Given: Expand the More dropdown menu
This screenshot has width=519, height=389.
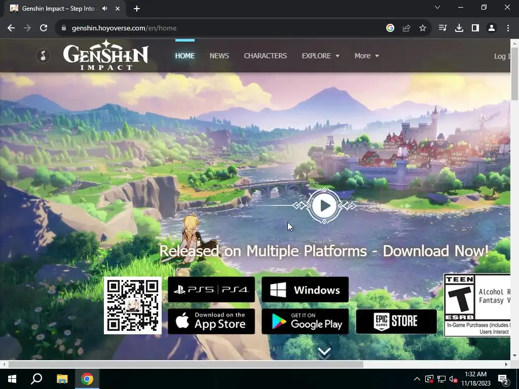Looking at the screenshot, I should 366,56.
